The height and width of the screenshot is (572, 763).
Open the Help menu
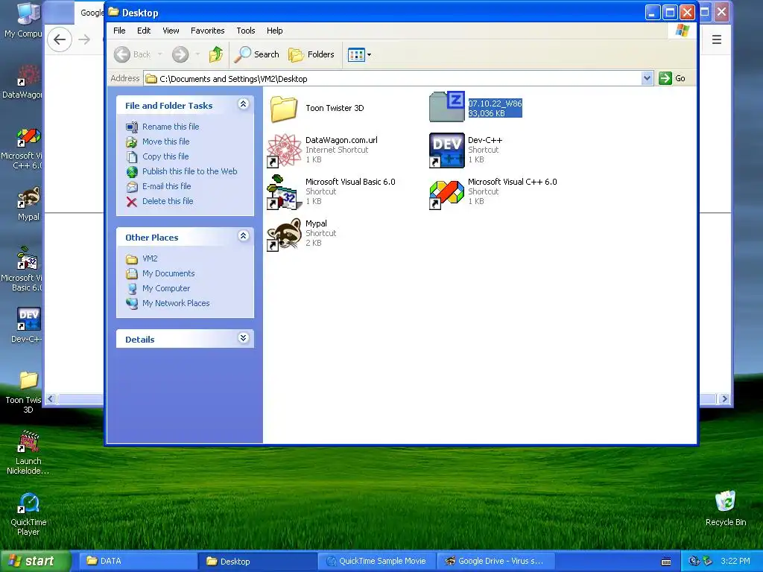point(274,31)
